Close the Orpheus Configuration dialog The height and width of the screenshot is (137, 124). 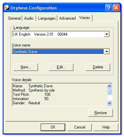116,8
